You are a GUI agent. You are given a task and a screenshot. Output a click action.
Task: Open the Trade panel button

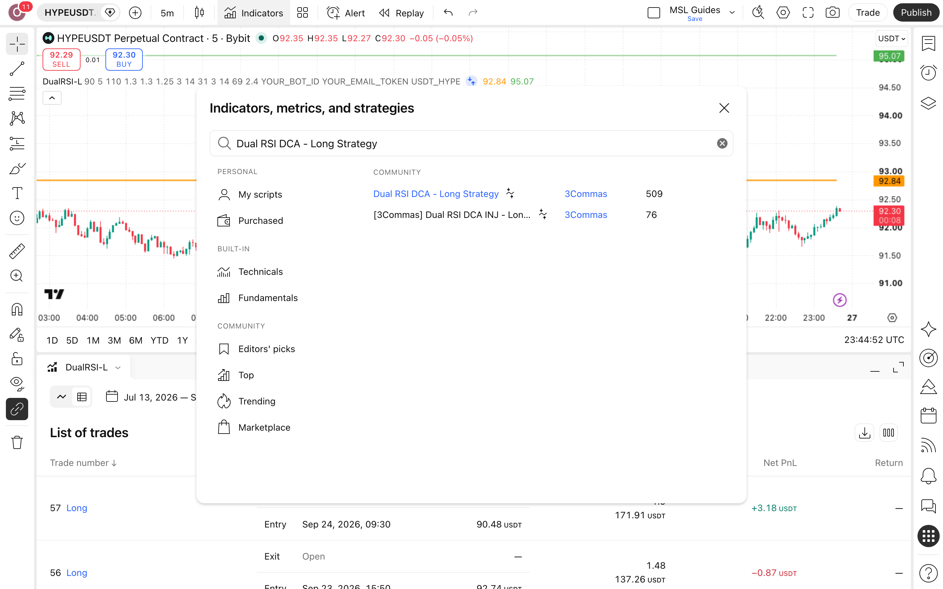(868, 13)
